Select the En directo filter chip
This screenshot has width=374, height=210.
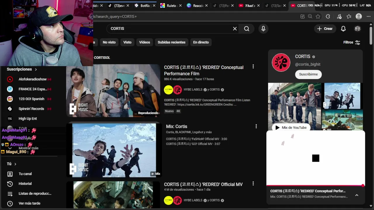click(x=201, y=42)
